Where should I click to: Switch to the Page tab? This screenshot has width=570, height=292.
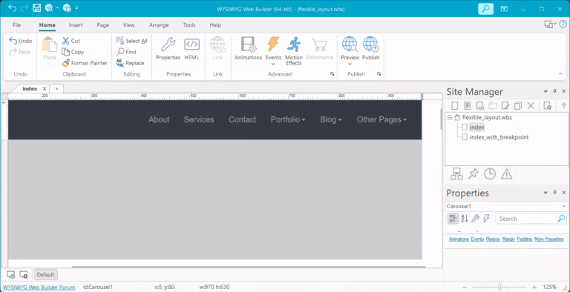coord(103,25)
